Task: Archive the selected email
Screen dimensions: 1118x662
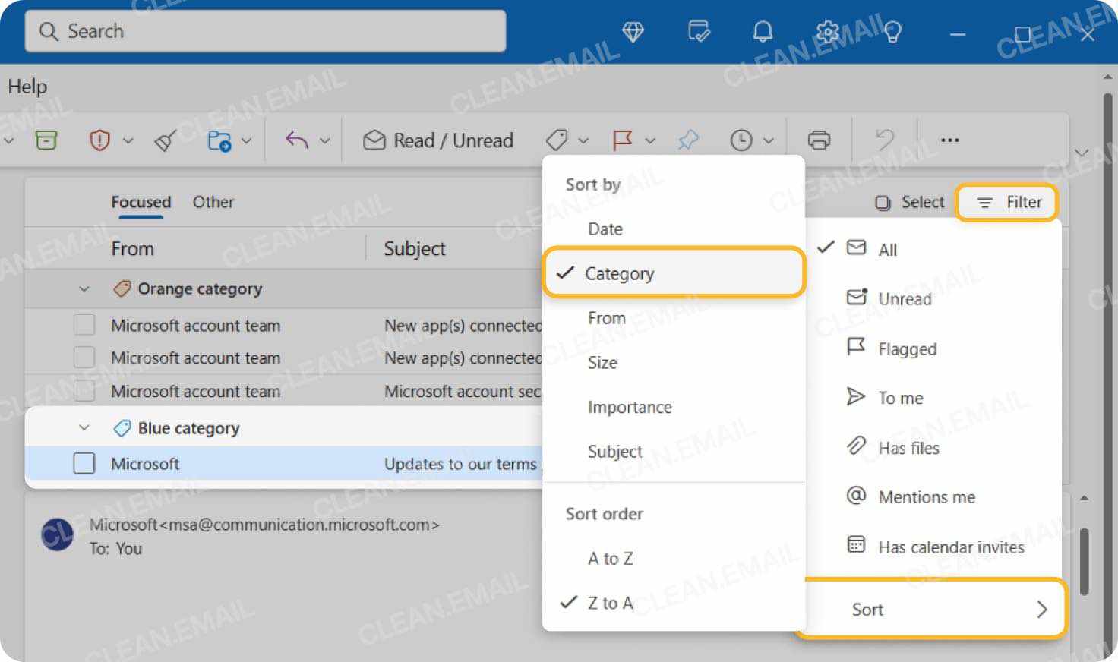Action: pos(46,140)
